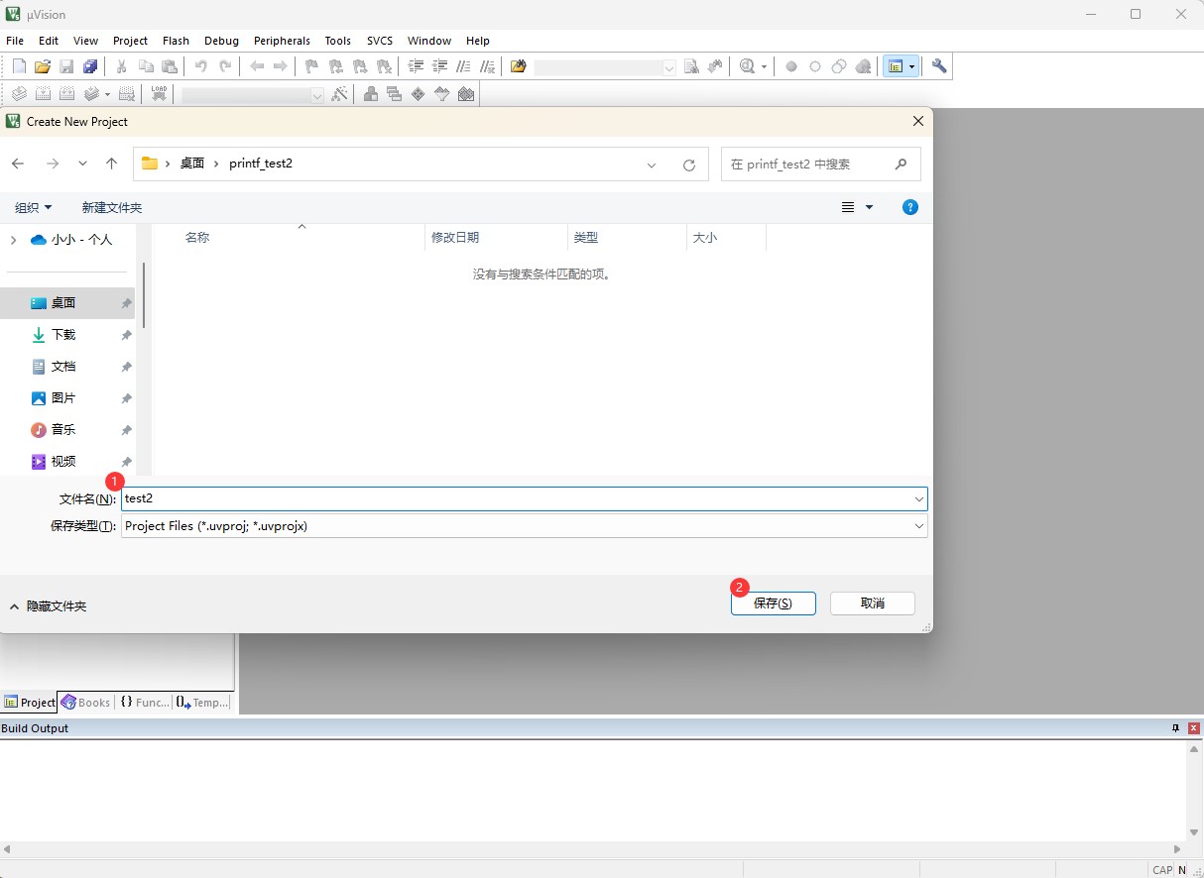This screenshot has height=878, width=1204.
Task: Open the Project menu
Action: (130, 41)
